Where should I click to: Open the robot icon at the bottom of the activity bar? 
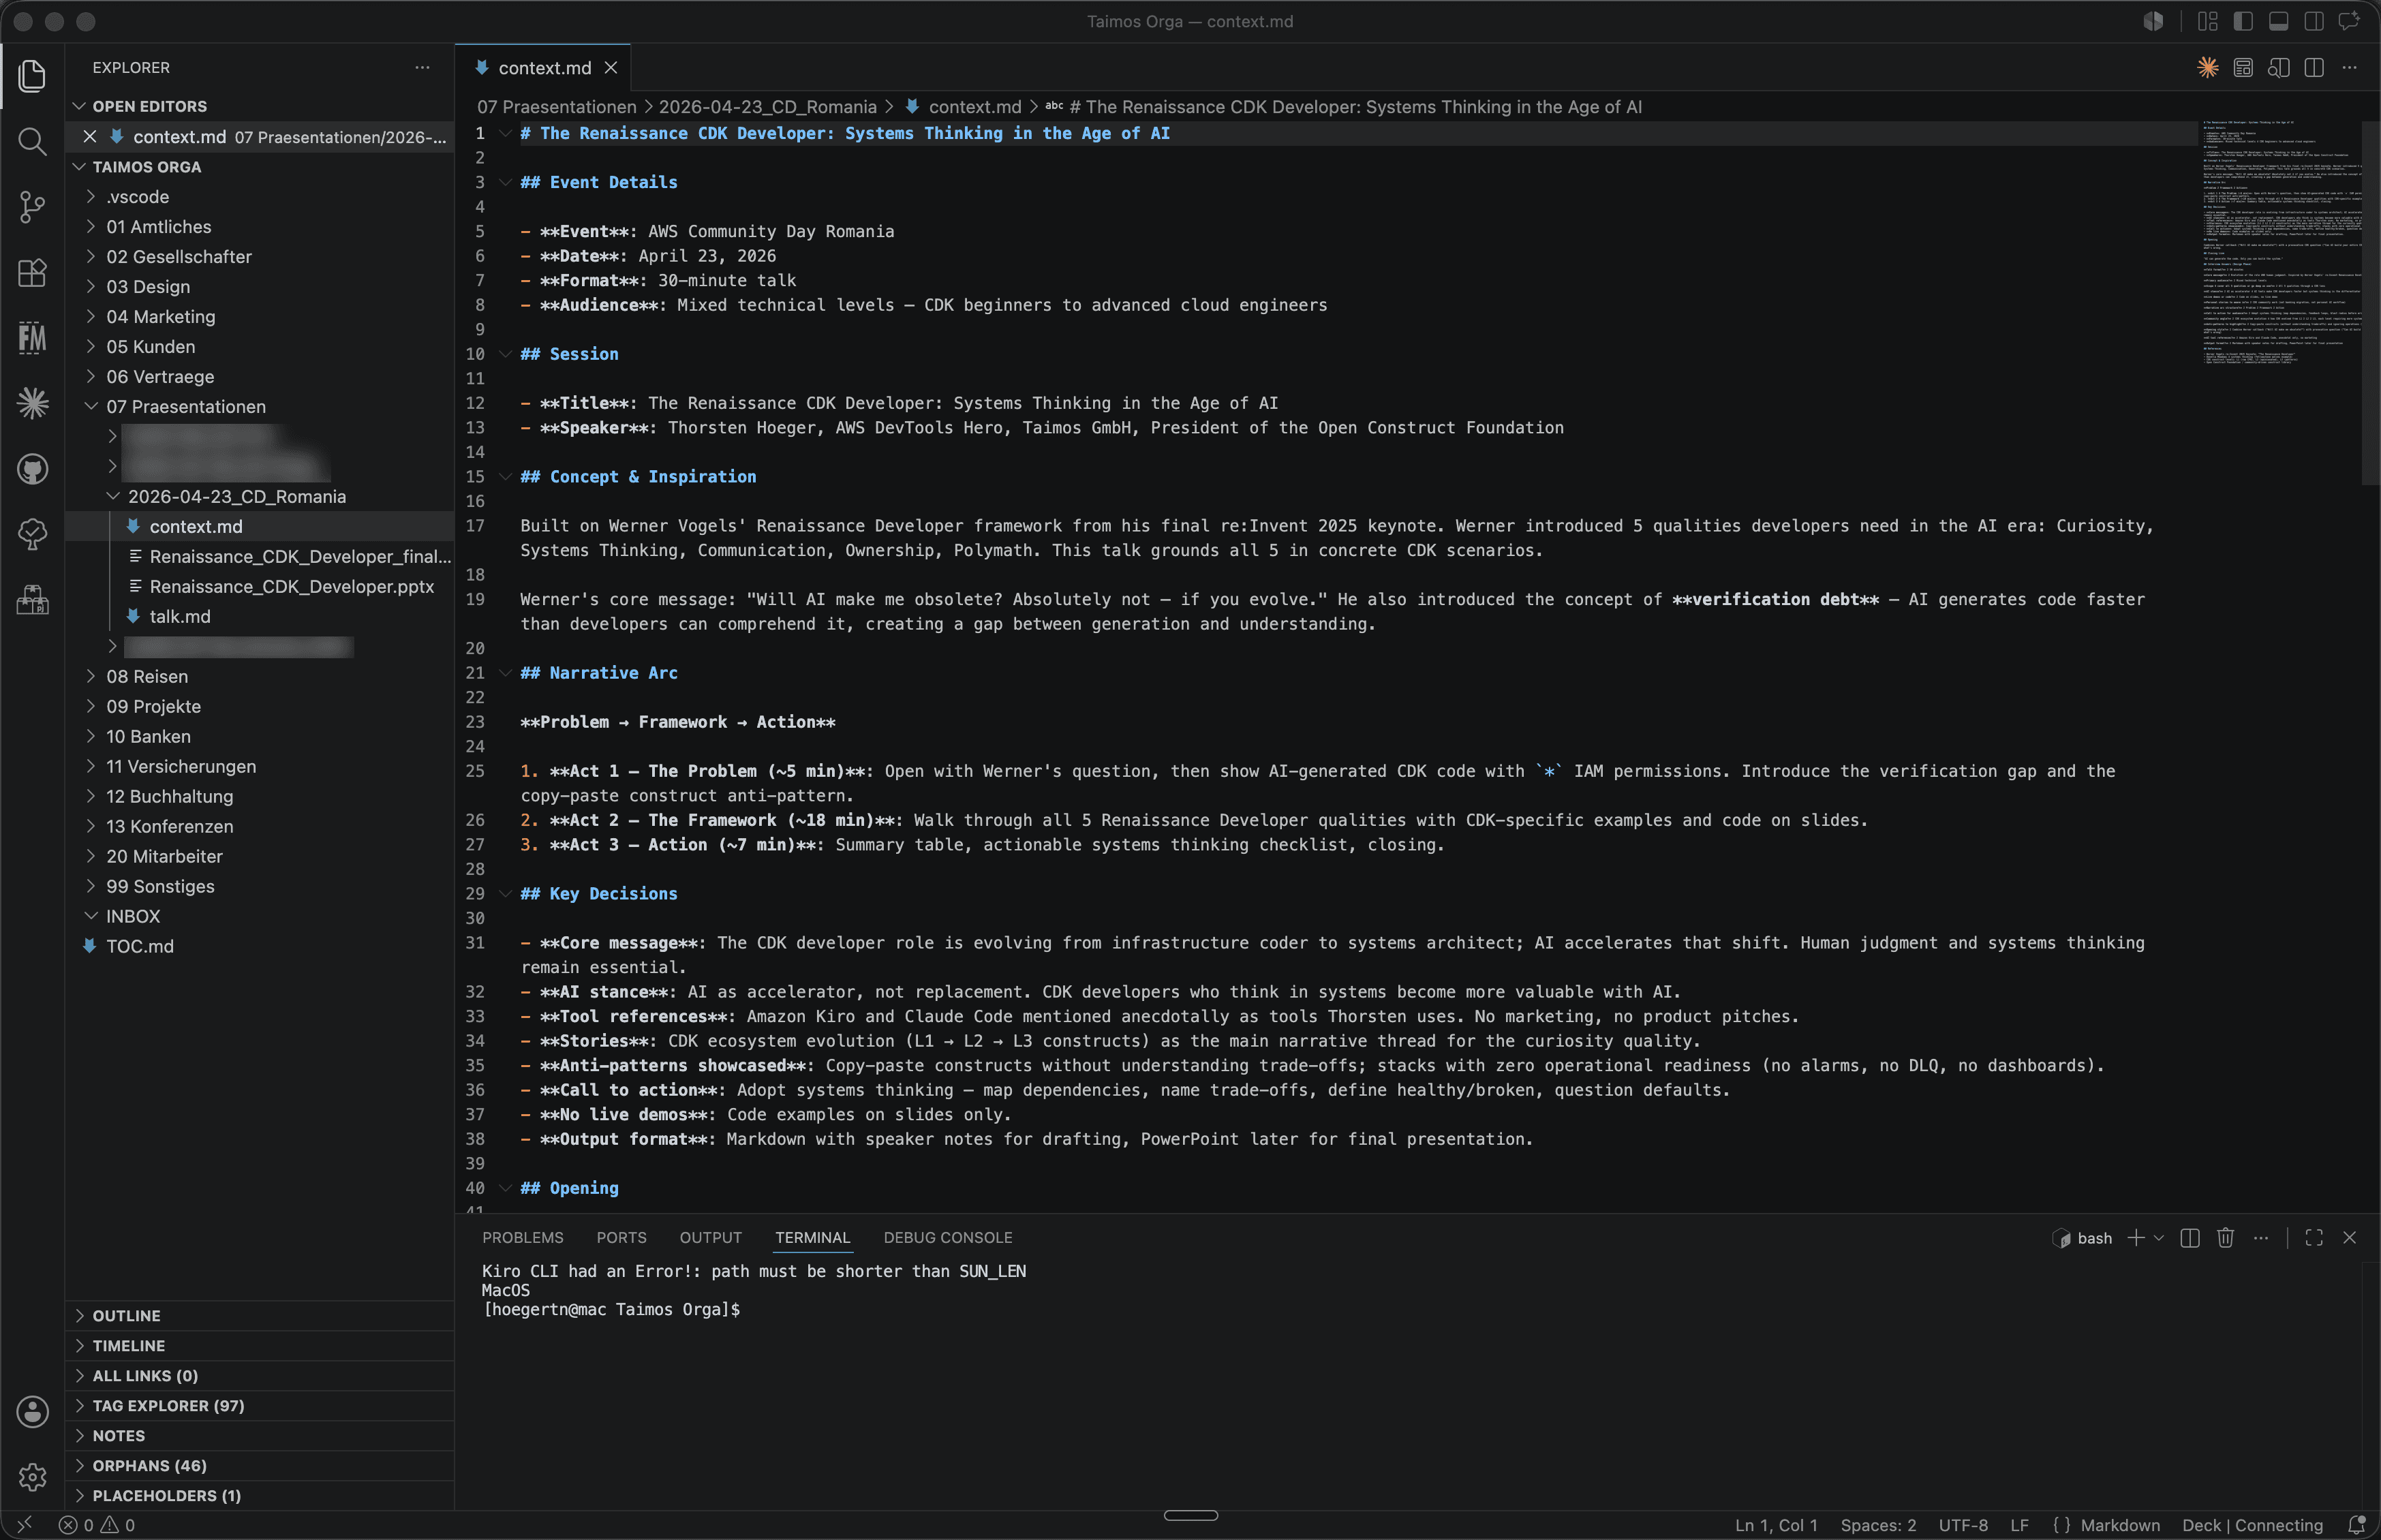click(x=32, y=600)
